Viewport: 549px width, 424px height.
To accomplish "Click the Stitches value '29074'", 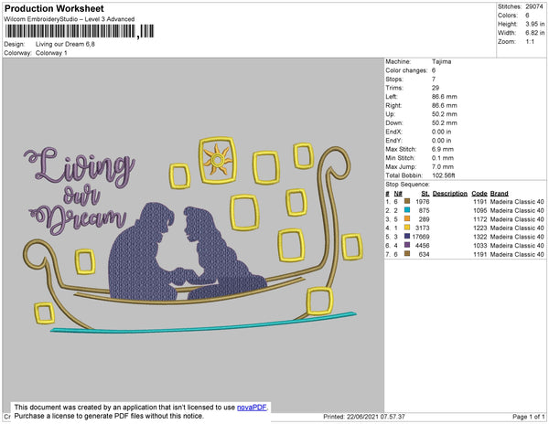I will [x=534, y=6].
